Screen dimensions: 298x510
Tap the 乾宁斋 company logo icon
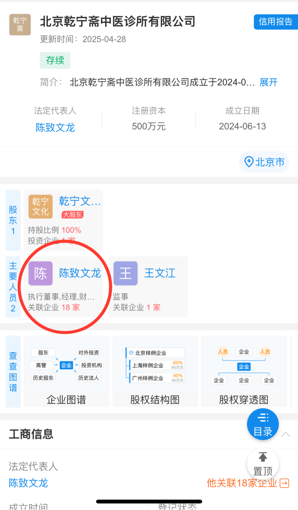(20, 24)
